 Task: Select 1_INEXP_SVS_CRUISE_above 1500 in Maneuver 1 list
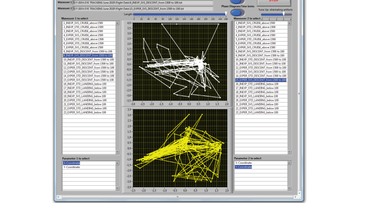[x=83, y=23]
